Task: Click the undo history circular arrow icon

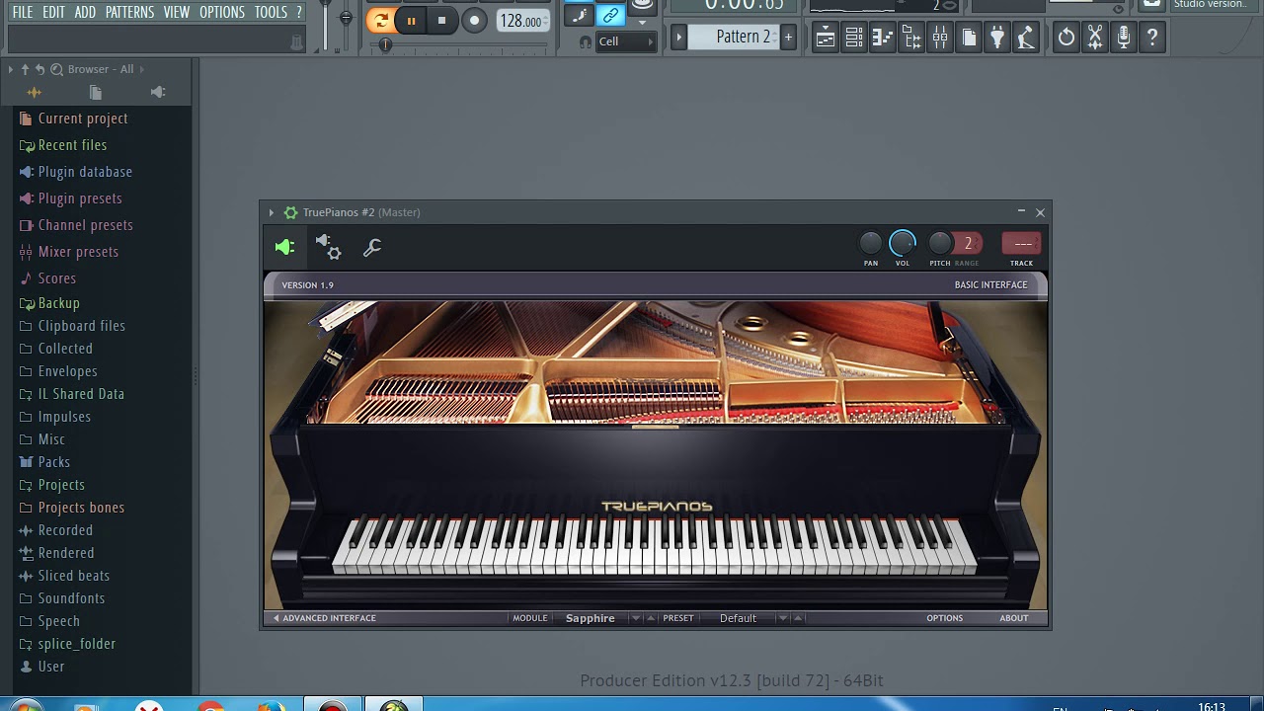Action: click(1066, 39)
